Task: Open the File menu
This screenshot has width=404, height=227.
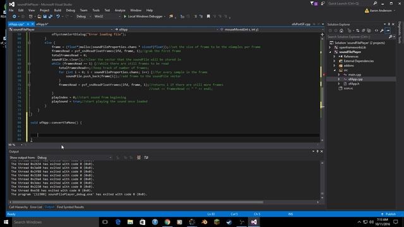Action: coord(11,10)
